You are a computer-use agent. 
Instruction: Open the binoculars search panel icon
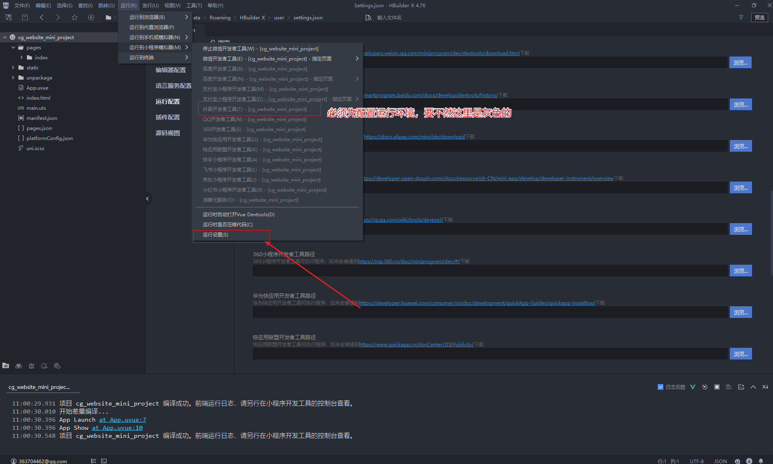click(x=19, y=366)
